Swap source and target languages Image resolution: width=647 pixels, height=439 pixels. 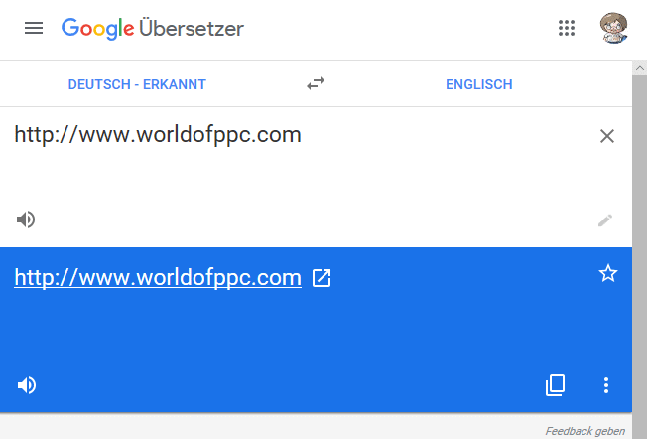[316, 84]
